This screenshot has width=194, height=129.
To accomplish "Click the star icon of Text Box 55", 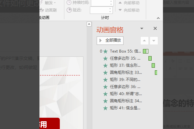I will [x=105, y=51].
